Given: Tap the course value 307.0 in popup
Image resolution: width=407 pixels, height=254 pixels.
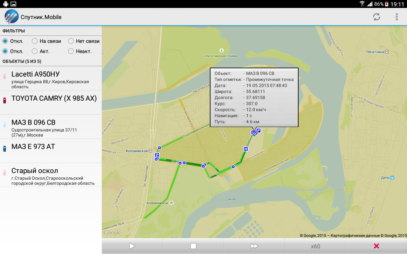Looking at the screenshot, I should tap(252, 104).
